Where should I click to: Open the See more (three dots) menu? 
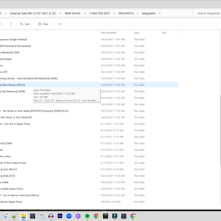60,24
